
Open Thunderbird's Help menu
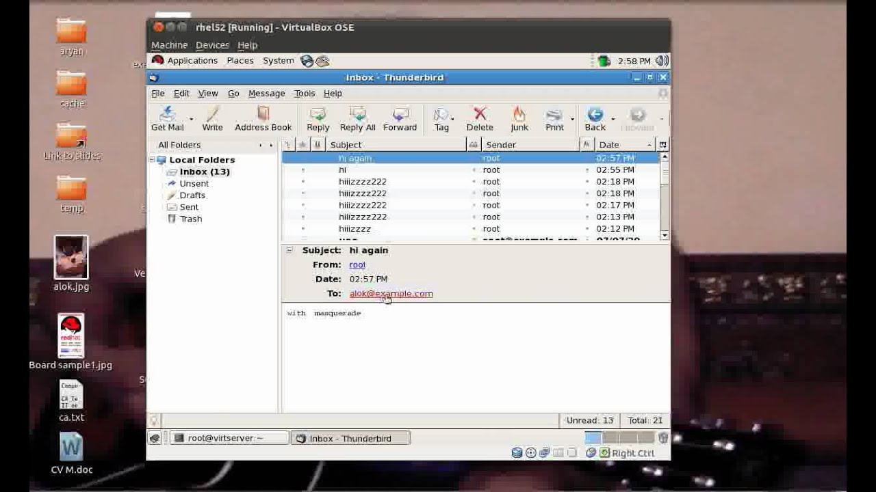[333, 94]
